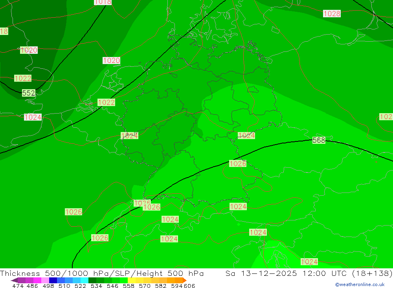Click the legend value '534'
Viewport: 393px width, 288px height.
pyautogui.click(x=96, y=286)
